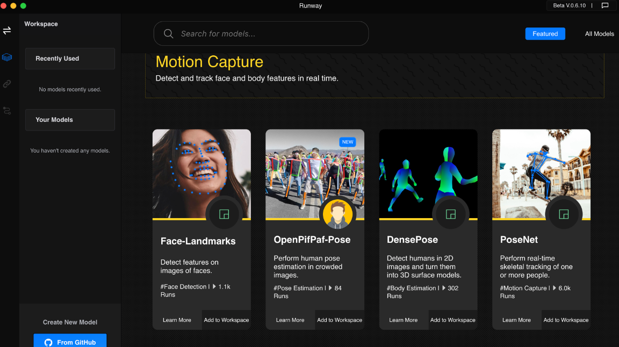The image size is (619, 347).
Task: Click the magnifying glass search icon
Action: 168,34
